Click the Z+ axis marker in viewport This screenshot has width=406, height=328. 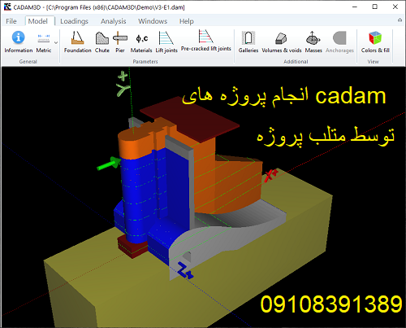185,270
